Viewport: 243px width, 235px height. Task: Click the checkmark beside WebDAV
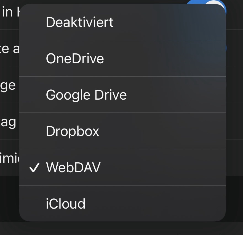point(34,167)
